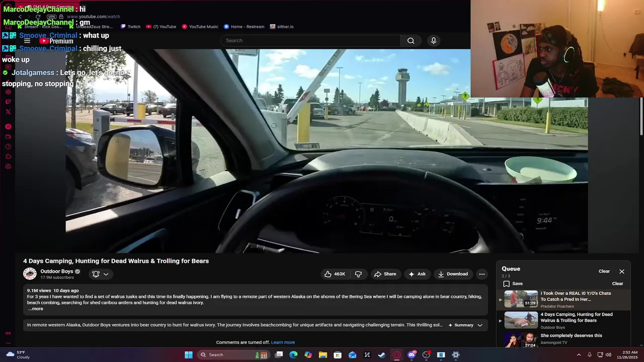Open notification bell dropdown for Outdoor Boys
Screen dimensions: 644x362
coord(101,274)
